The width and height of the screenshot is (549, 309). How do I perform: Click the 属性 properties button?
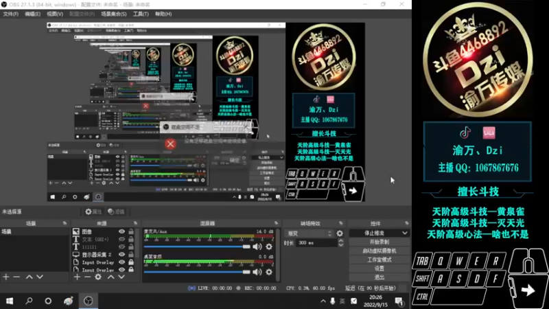[x=93, y=211]
